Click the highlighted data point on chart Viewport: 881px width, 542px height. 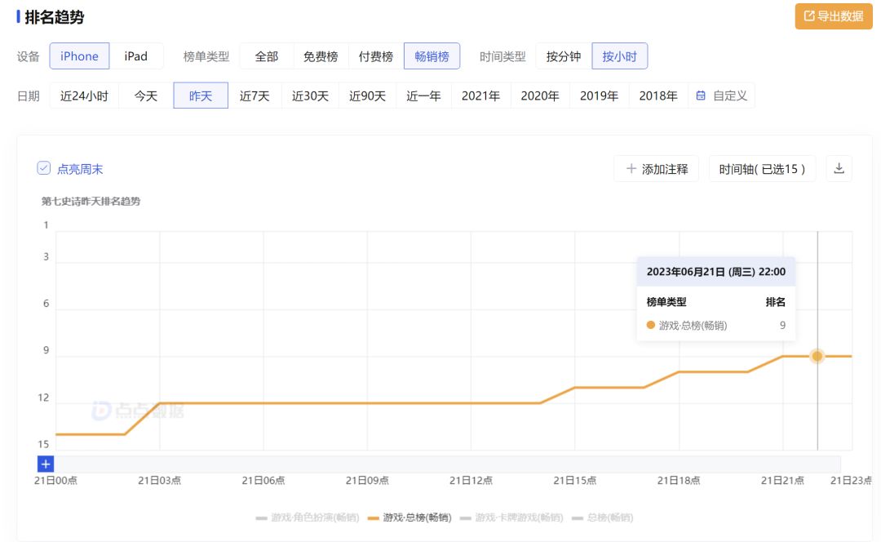pyautogui.click(x=817, y=356)
